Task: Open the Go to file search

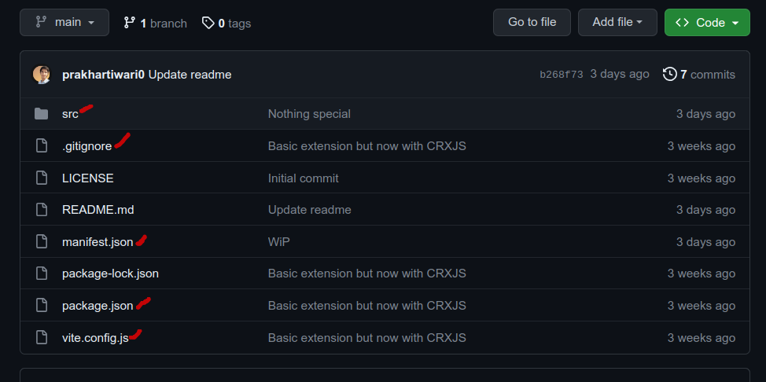Action: point(532,23)
